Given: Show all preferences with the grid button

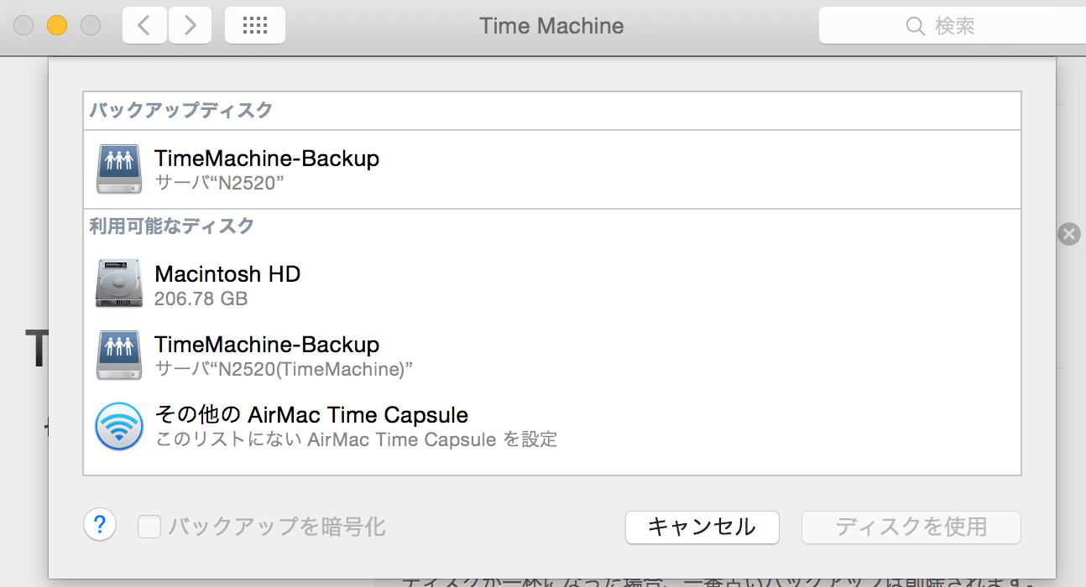Looking at the screenshot, I should pos(254,25).
